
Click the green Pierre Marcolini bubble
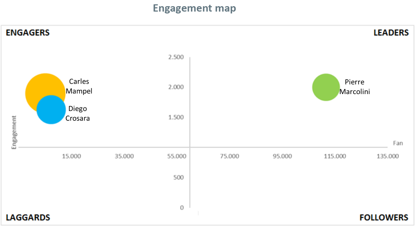click(x=326, y=87)
